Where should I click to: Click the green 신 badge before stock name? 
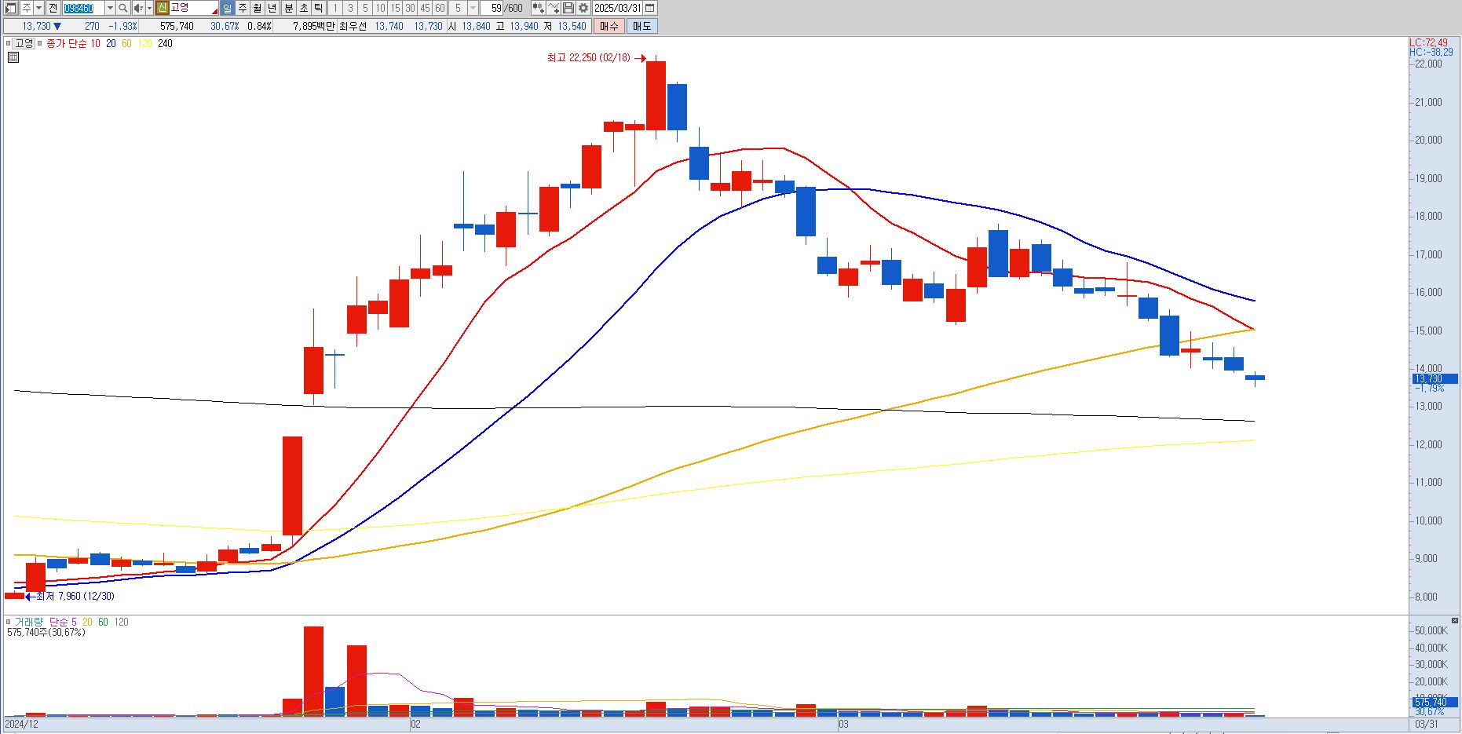point(163,8)
